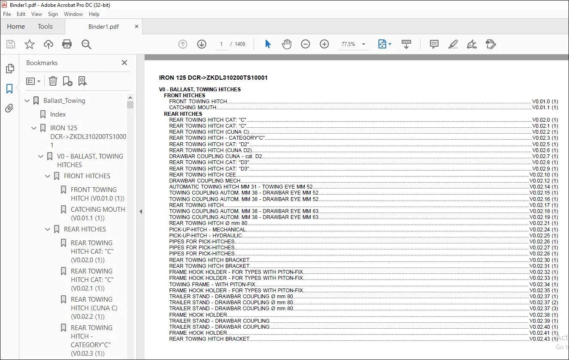
Task: Open REAR TOWING HITCH (CUNA C) bookmark
Action: point(94,308)
